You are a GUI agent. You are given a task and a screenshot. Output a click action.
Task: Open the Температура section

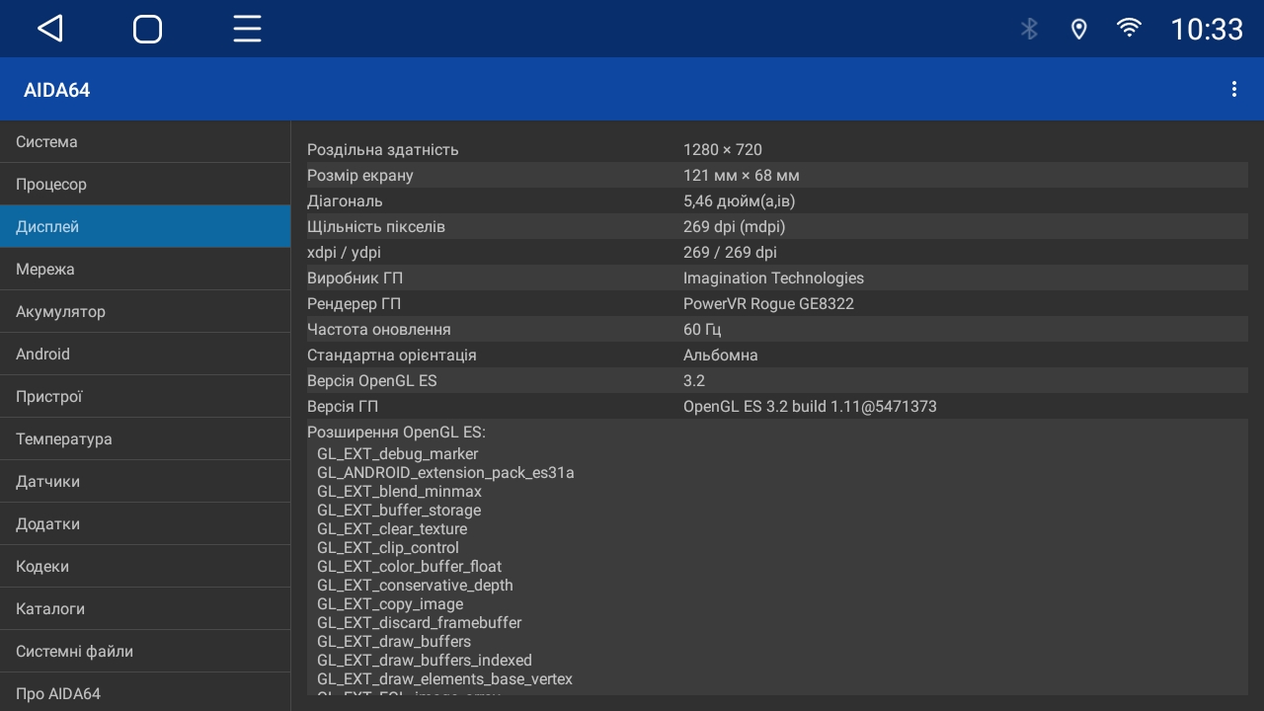145,439
